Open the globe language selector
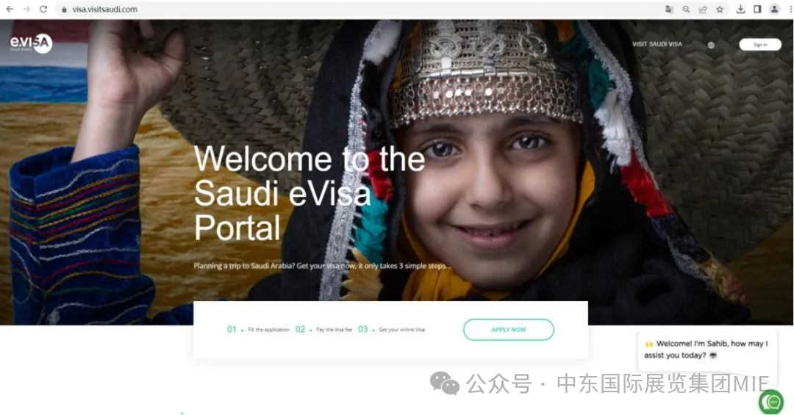The image size is (794, 415). tap(711, 45)
